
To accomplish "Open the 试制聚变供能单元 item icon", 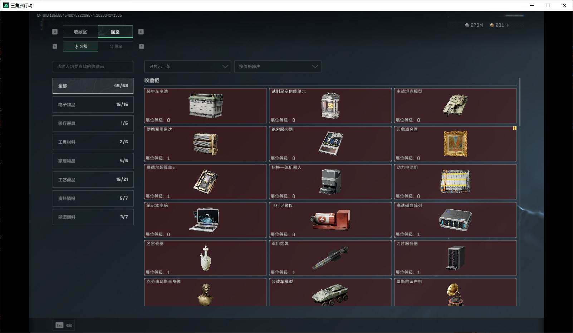I will pyautogui.click(x=330, y=106).
